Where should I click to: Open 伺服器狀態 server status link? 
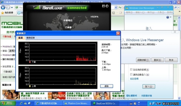click(x=146, y=96)
